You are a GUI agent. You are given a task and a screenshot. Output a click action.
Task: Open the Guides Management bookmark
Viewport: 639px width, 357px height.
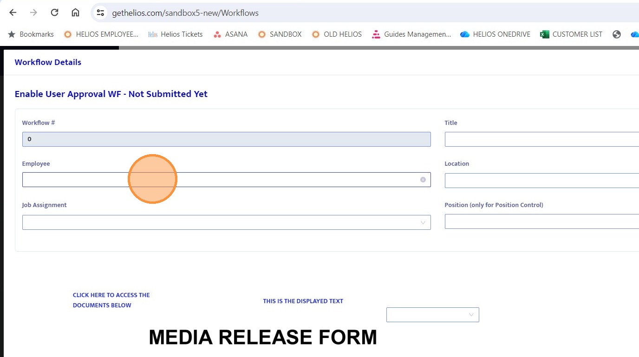click(x=411, y=34)
